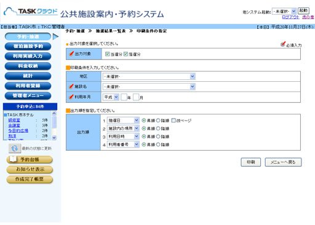The width and height of the screenshot is (315, 225).
Task: Click the メニューへ戻る button
Action: [283, 162]
